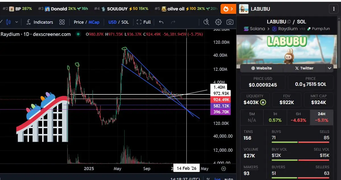The height and width of the screenshot is (180, 341).
Task: Click the MAKERS 93 value
Action: pos(246,173)
